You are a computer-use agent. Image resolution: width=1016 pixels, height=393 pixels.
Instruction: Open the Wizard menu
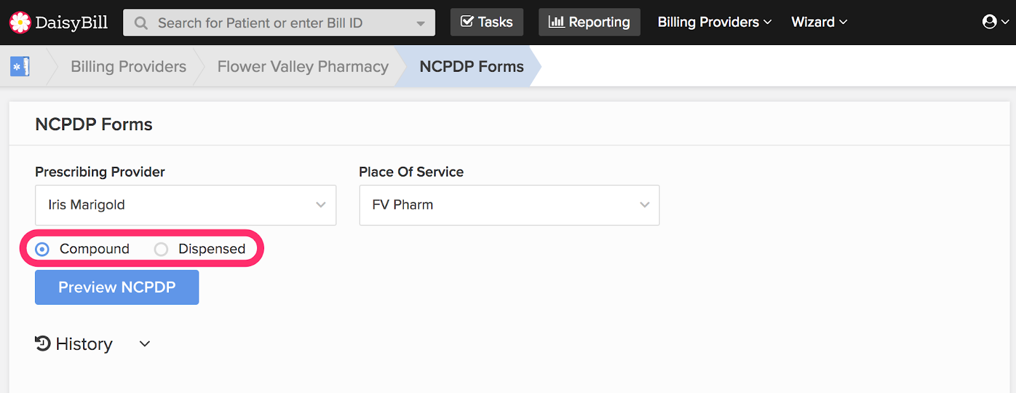819,22
